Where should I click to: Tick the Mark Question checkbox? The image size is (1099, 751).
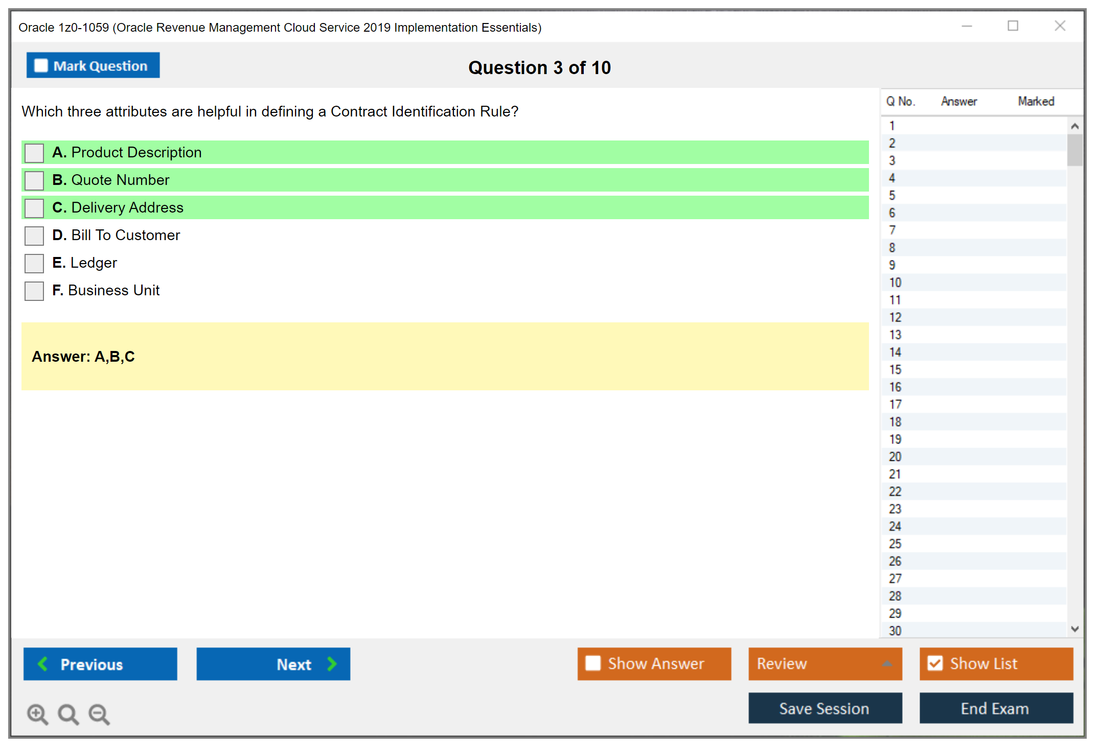click(x=41, y=66)
